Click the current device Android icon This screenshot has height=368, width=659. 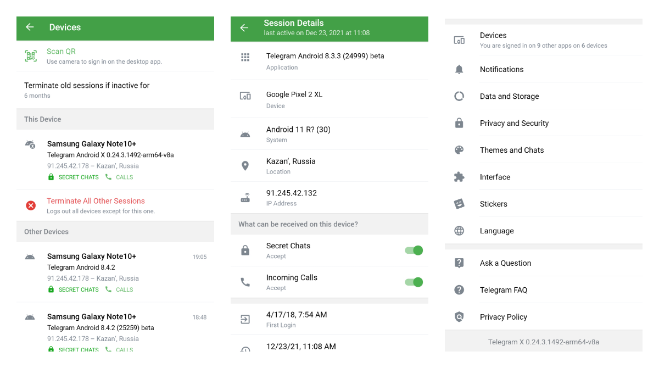click(30, 144)
